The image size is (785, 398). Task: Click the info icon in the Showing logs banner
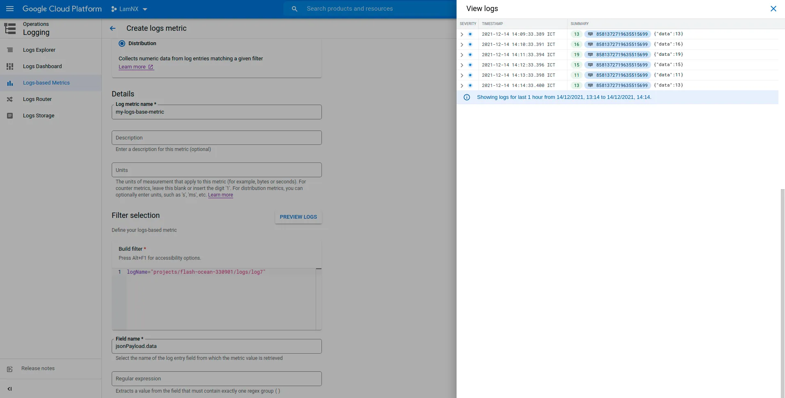click(467, 97)
